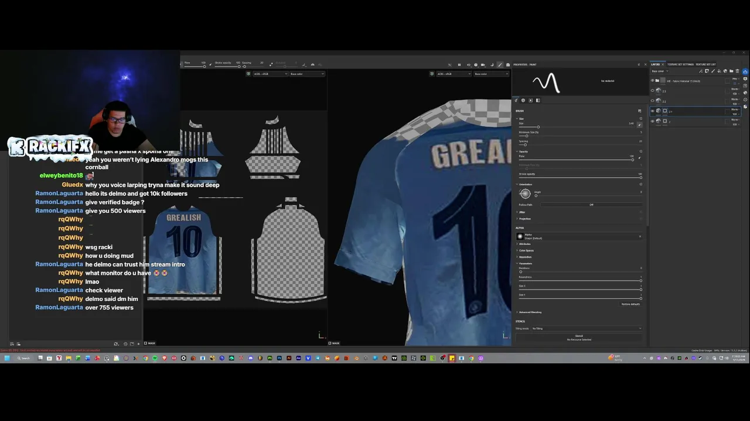The width and height of the screenshot is (750, 421).
Task: Toggle Follow Path Off switch
Action: click(x=591, y=205)
